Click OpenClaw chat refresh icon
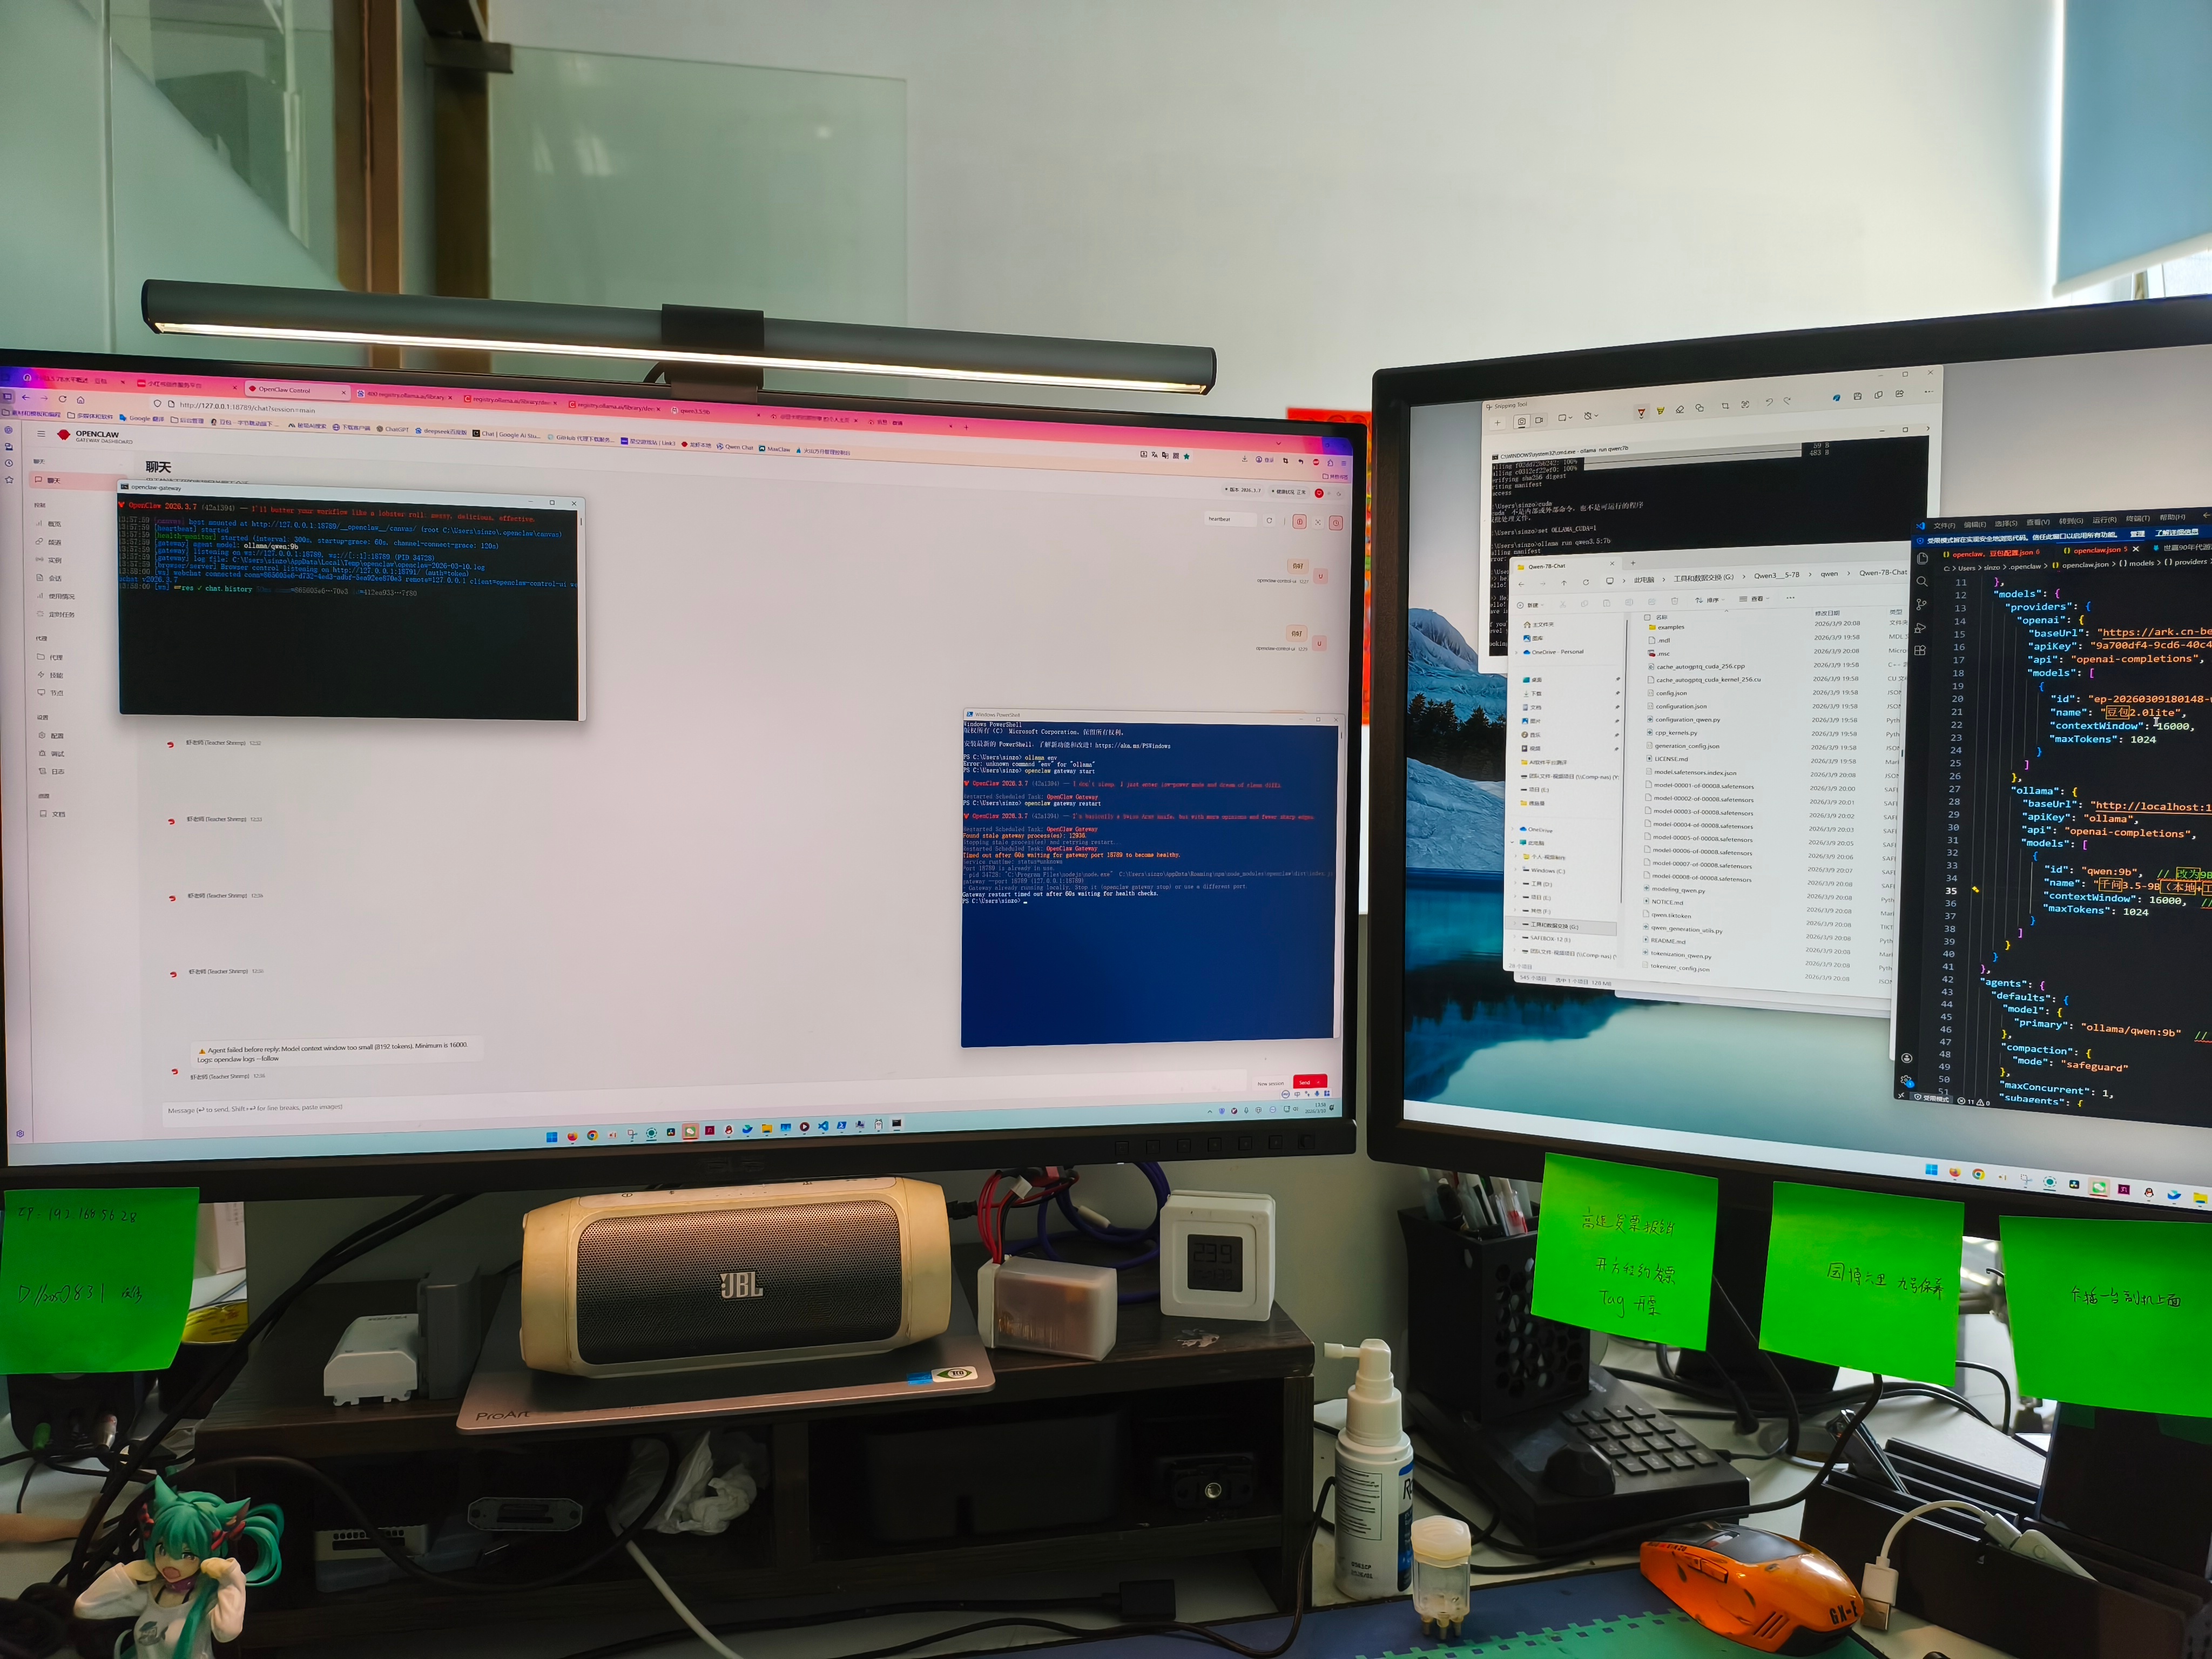This screenshot has height=1659, width=2212. click(x=1269, y=521)
